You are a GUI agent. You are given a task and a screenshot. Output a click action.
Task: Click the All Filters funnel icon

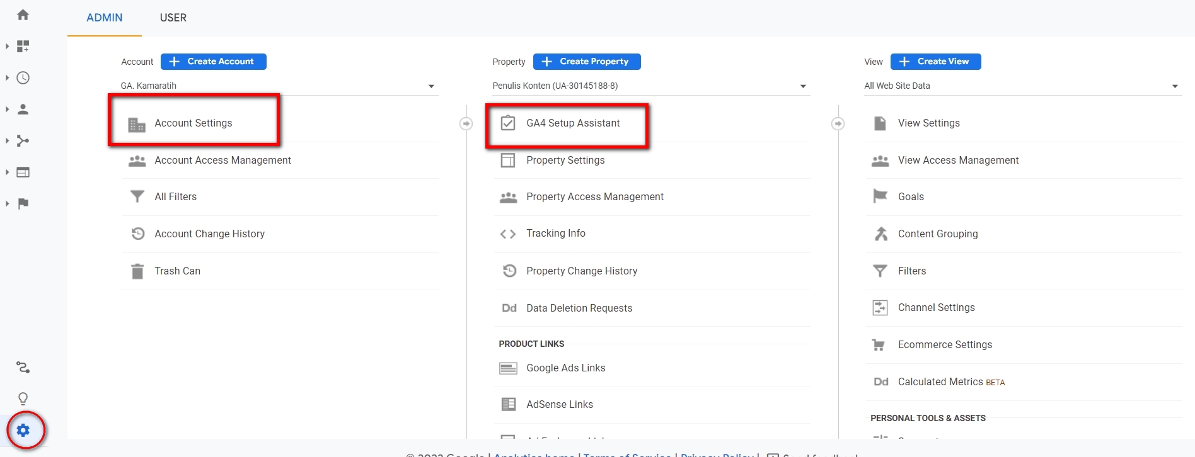pyautogui.click(x=137, y=197)
